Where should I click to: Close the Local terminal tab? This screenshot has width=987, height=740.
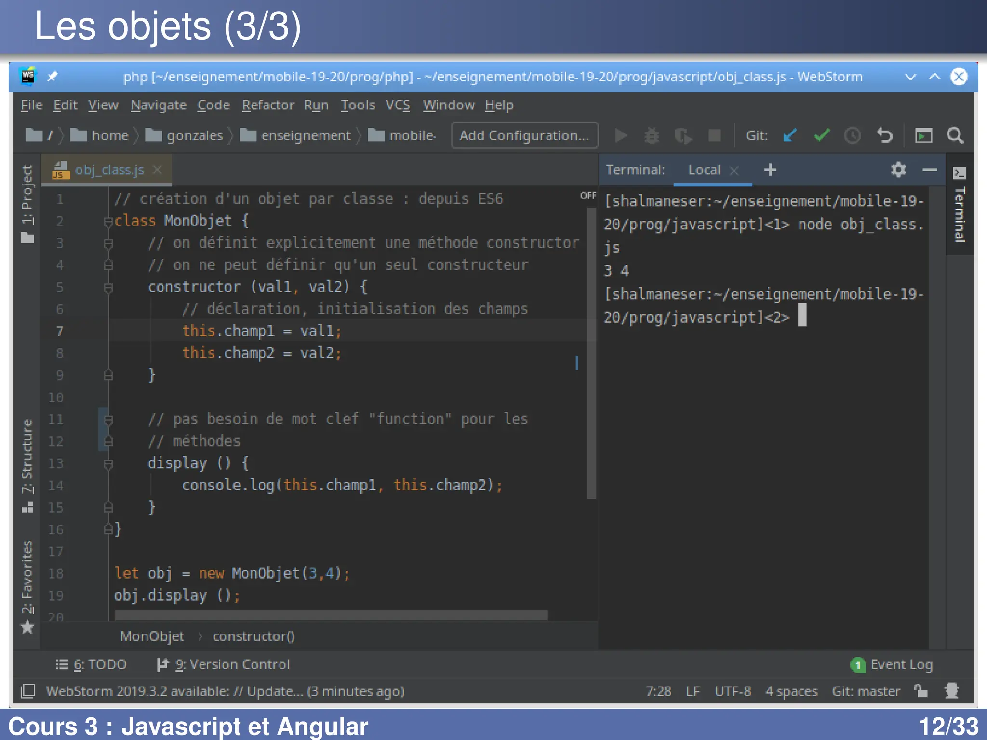(x=734, y=171)
